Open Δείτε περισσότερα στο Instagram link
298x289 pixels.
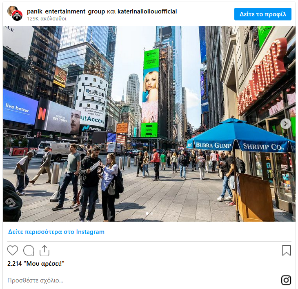pyautogui.click(x=56, y=232)
